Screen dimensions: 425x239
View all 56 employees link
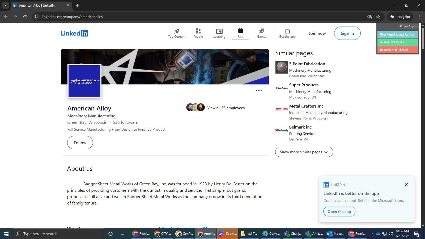click(x=226, y=108)
